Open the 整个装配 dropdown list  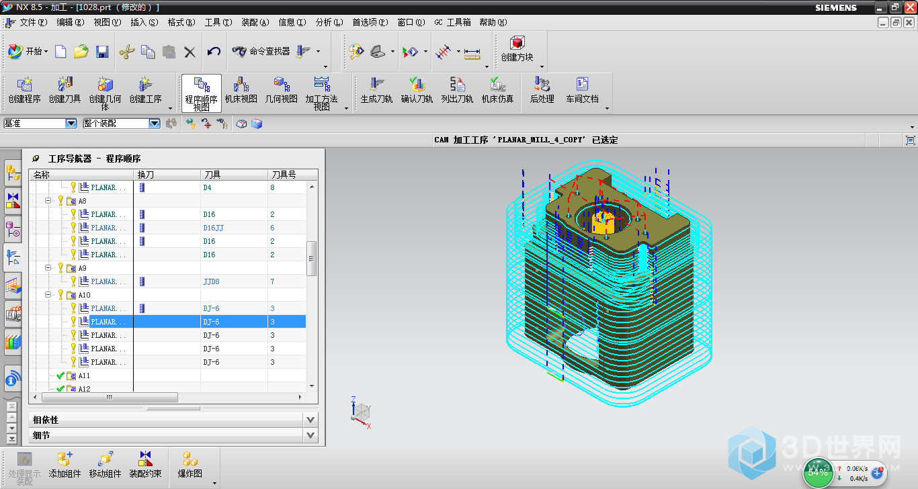(155, 124)
